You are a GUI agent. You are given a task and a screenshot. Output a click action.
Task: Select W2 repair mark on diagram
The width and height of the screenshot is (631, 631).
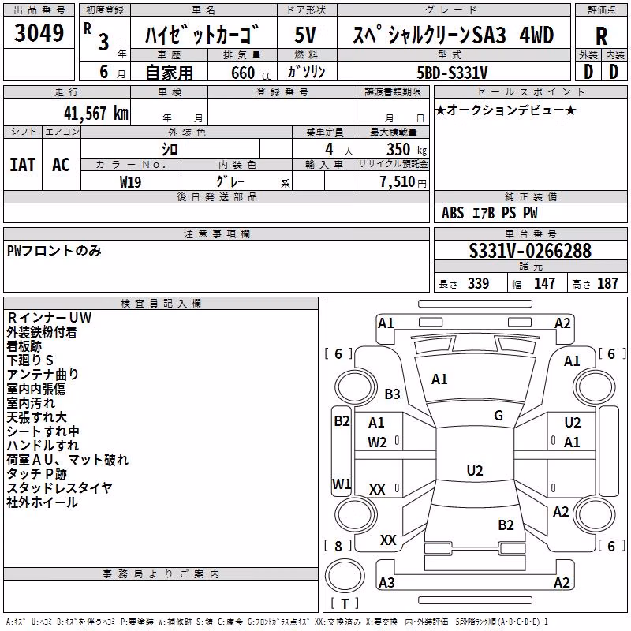377,442
